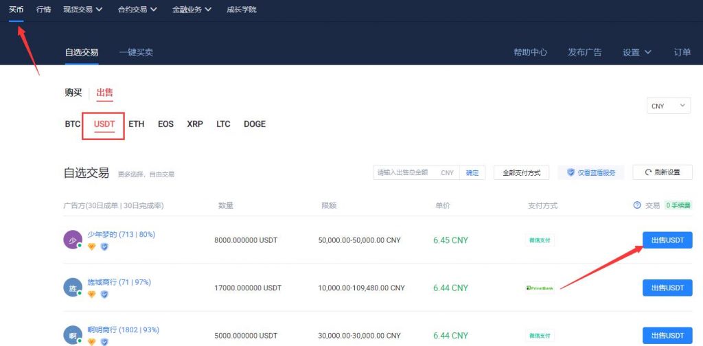
Task: Open the 旌城商行 (71 | 97%) merchant profile
Action: tap(119, 282)
